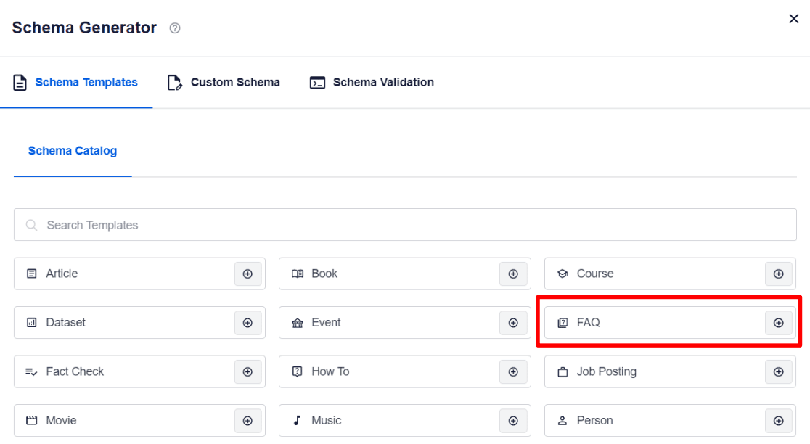Click the FAQ question mark icon
Viewport: 810px width, 444px height.
(x=563, y=322)
